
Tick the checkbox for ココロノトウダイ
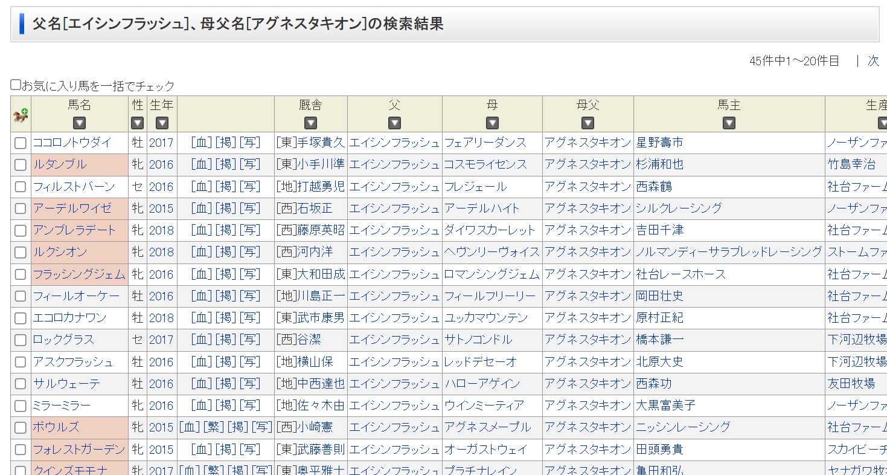pos(21,143)
